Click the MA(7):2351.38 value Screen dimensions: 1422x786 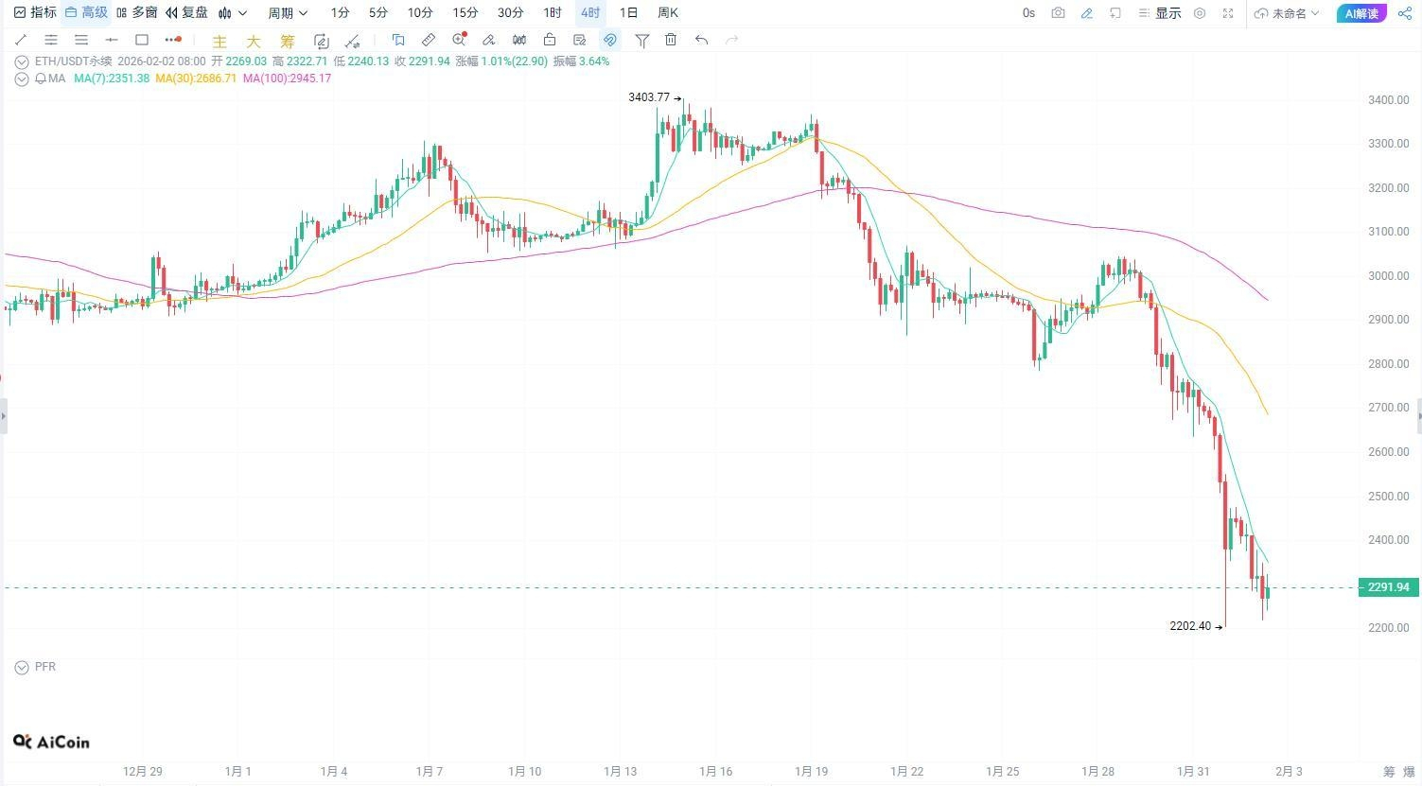coord(112,79)
